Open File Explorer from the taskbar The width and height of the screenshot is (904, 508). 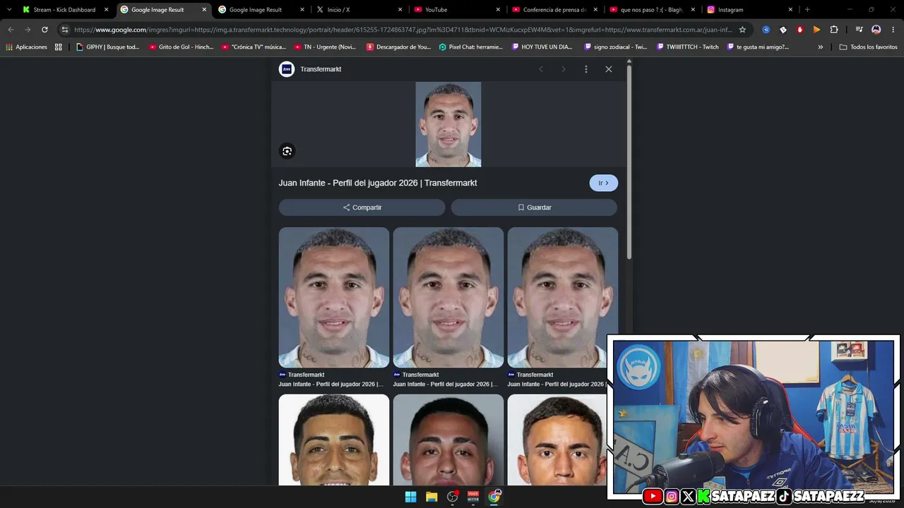[x=432, y=497]
